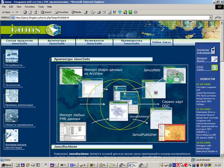This screenshot has height=168, width=224.
Task: Open the Help menu
Action: (49, 7)
